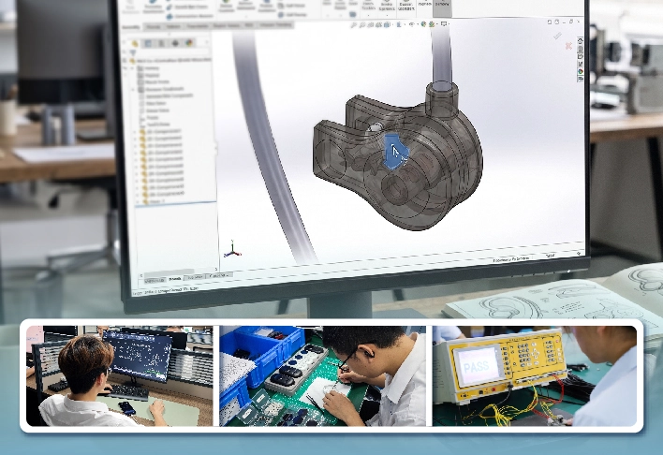Open dropdown arrow beside Hide/Show eye icon
This screenshot has width=663, height=455.
[x=418, y=24]
